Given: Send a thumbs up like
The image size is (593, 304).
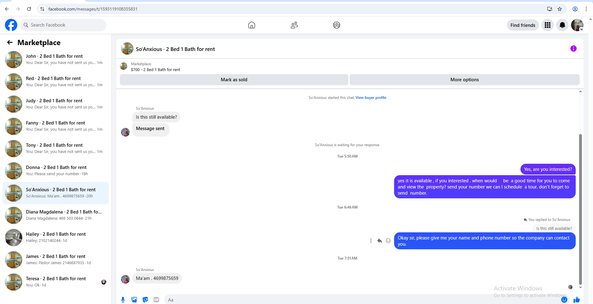Looking at the screenshot, I should (x=577, y=300).
